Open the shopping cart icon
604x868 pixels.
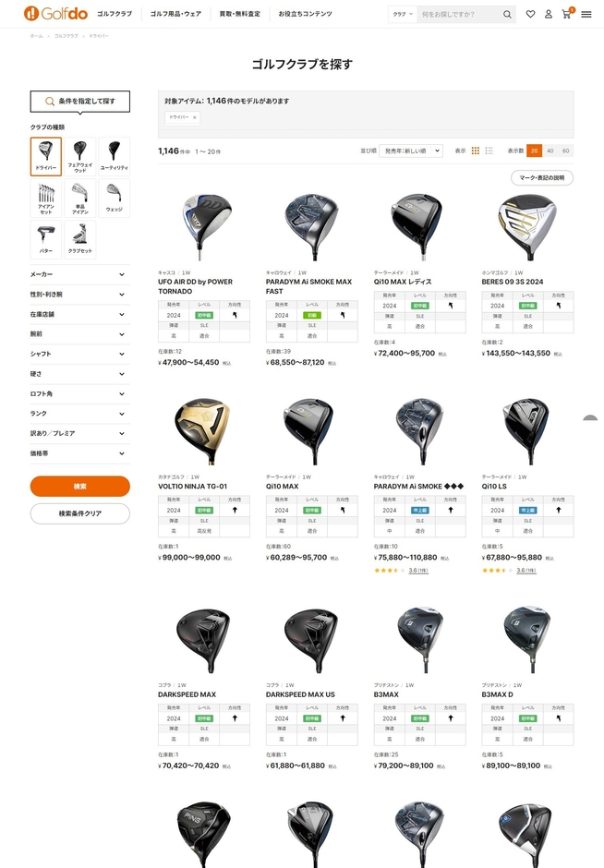(x=566, y=14)
